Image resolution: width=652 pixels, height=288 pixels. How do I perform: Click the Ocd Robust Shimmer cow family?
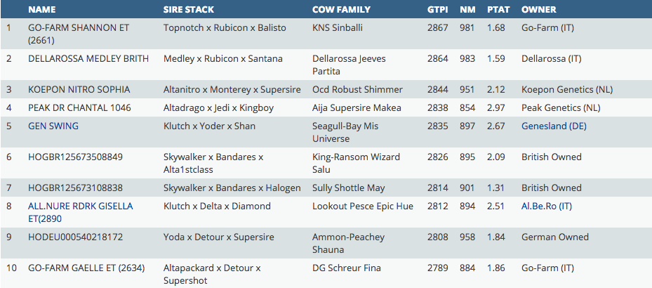pos(357,90)
